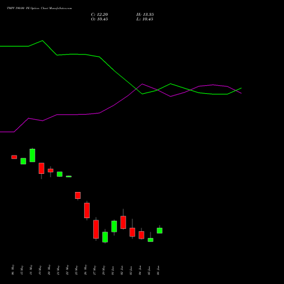Select the 25 May date label

point(76,270)
